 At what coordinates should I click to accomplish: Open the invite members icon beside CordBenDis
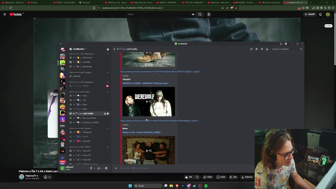108,49
